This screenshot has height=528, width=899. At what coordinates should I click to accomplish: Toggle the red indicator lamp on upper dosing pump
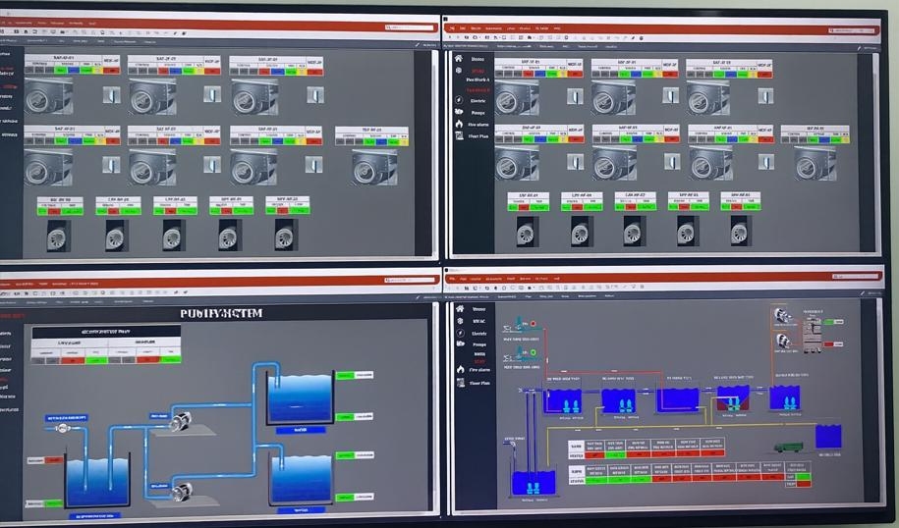[x=534, y=323]
